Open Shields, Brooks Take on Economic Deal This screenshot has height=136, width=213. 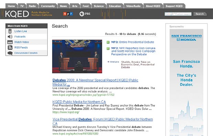[x=138, y=65]
